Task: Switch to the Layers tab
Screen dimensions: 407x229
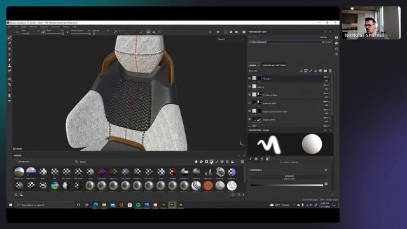Action: 252,66
